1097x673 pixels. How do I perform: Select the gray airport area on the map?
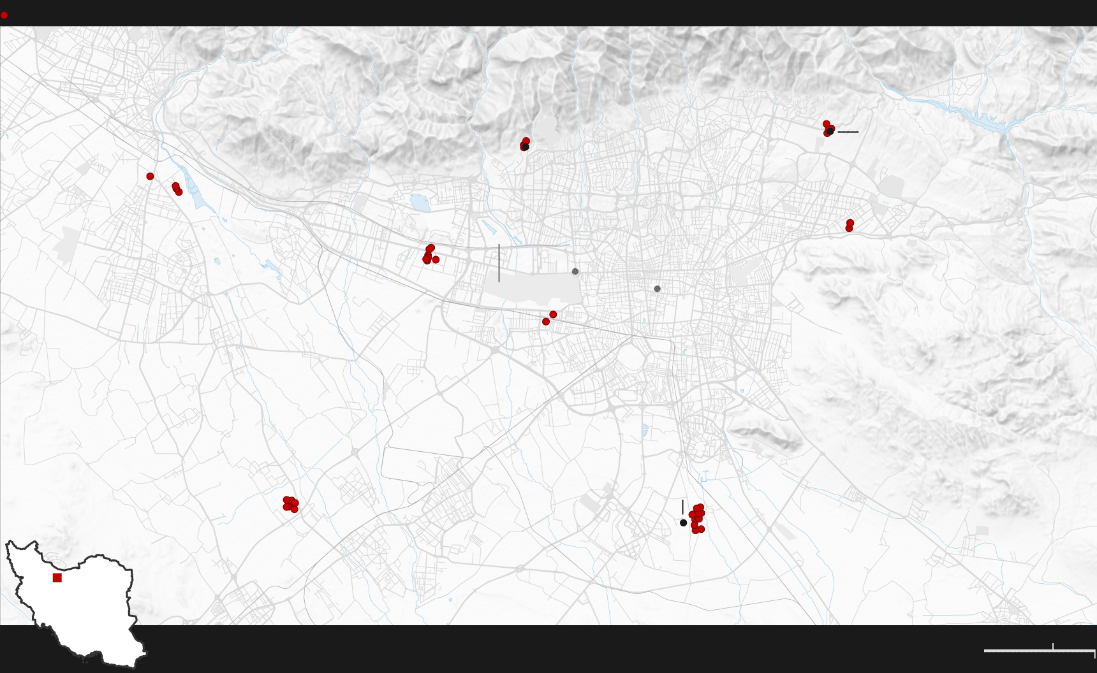point(533,288)
